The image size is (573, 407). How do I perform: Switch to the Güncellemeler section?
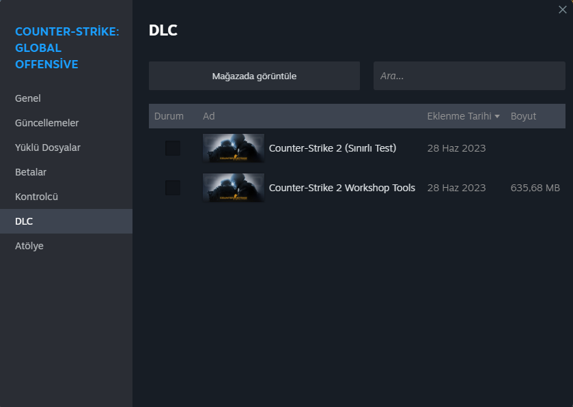(66, 123)
